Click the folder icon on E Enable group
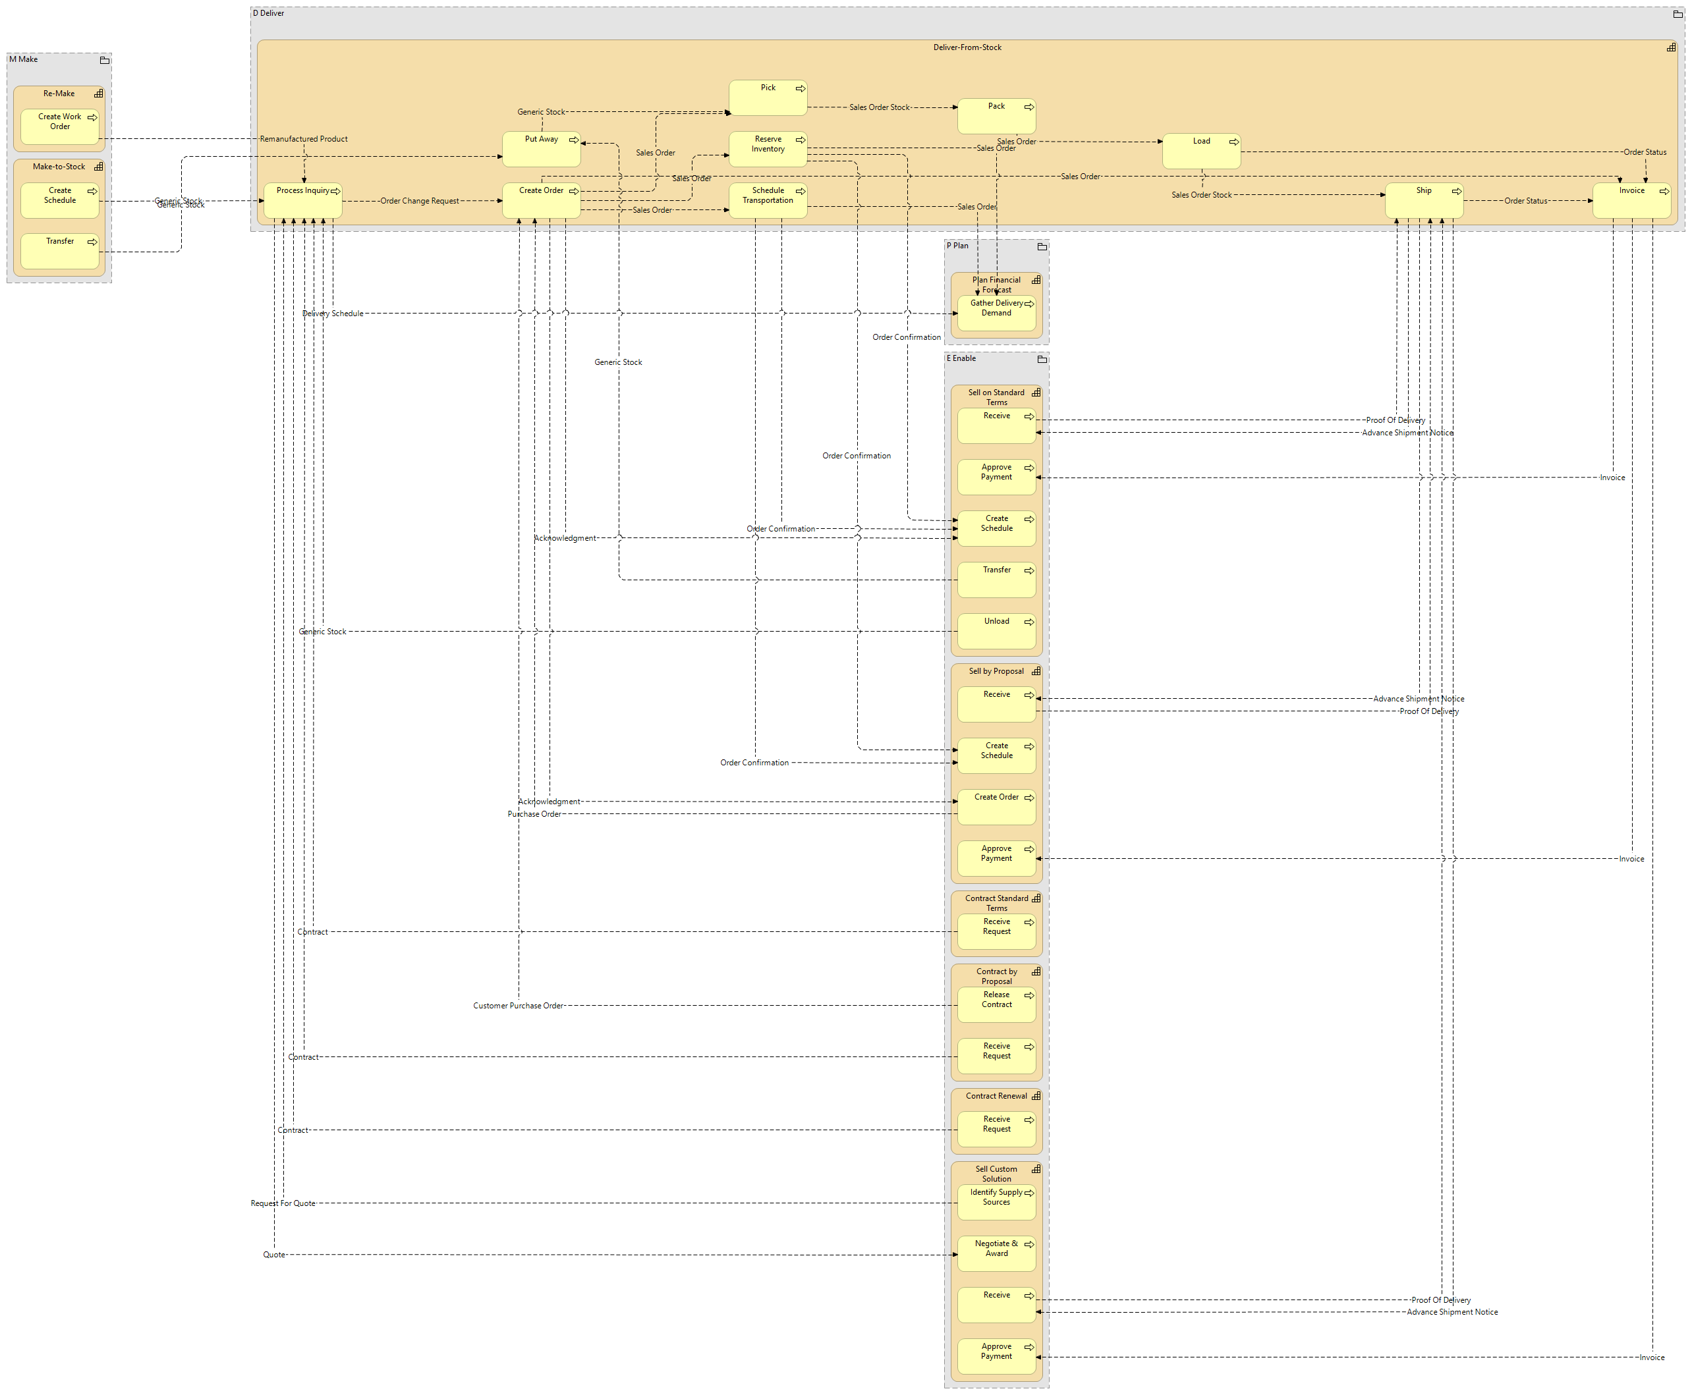The image size is (1692, 1395). [1042, 359]
